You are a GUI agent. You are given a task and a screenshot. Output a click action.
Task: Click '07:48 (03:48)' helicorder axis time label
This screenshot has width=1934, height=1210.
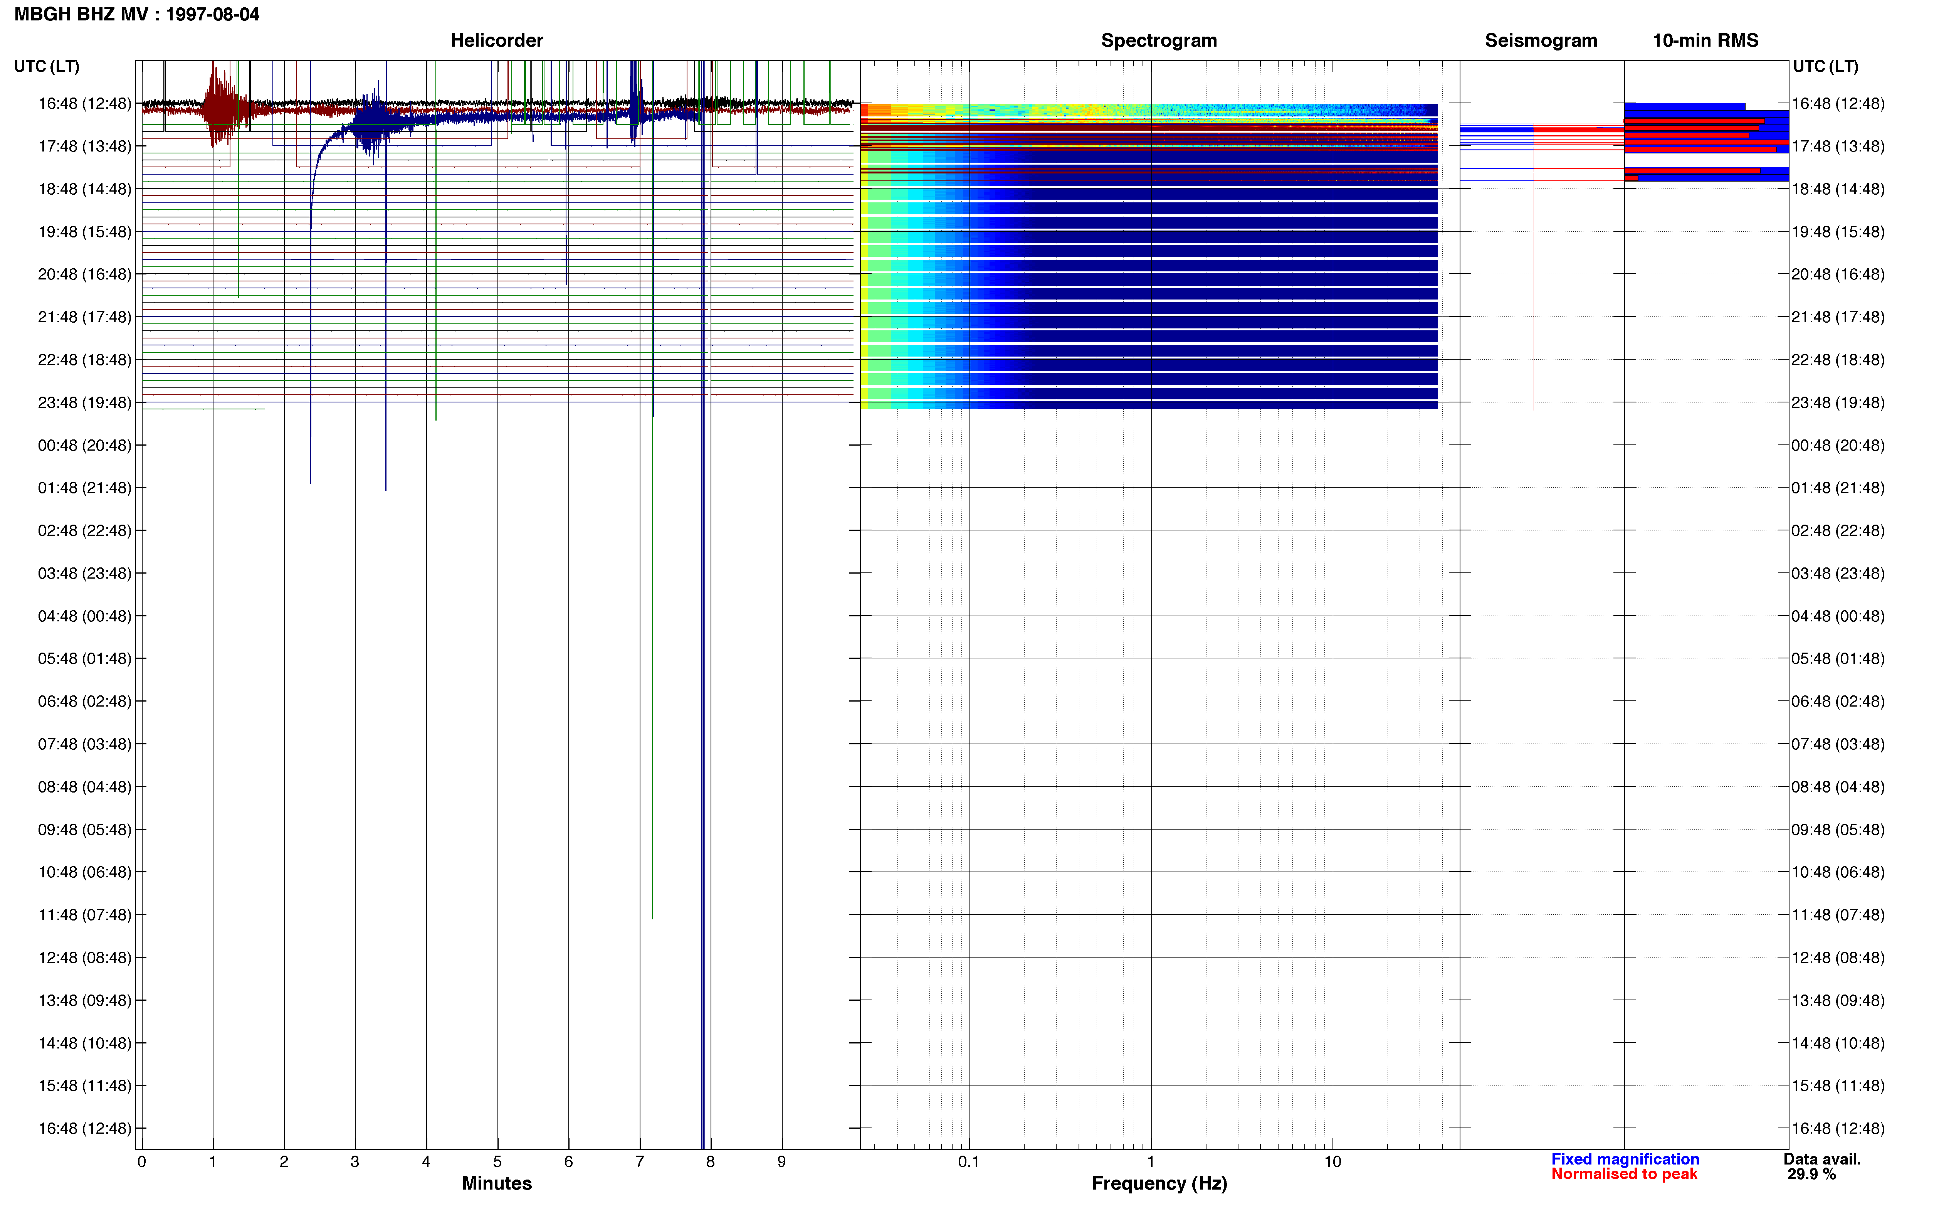pos(85,744)
